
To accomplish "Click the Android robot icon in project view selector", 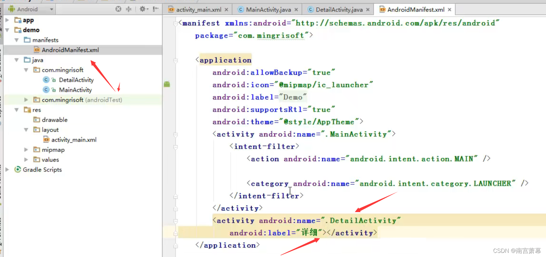I will click(x=11, y=9).
